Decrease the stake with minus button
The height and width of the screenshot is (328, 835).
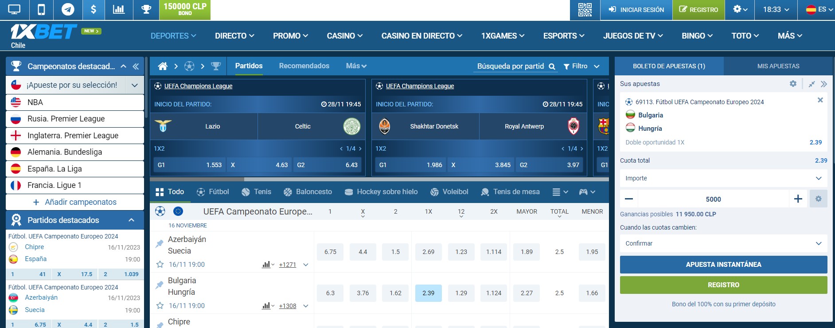coord(628,199)
